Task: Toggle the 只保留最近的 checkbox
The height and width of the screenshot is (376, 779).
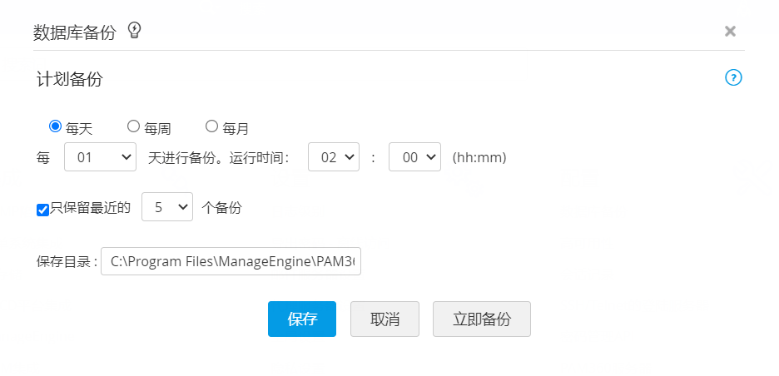Action: tap(43, 210)
